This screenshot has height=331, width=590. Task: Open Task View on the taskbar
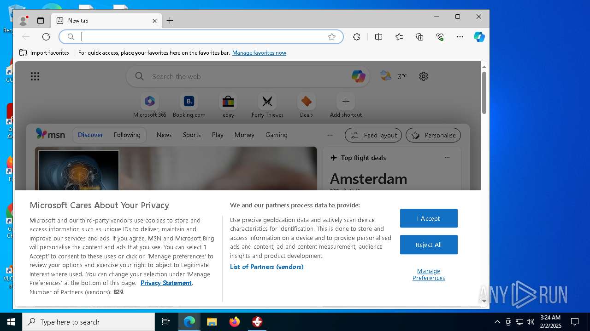(166, 322)
